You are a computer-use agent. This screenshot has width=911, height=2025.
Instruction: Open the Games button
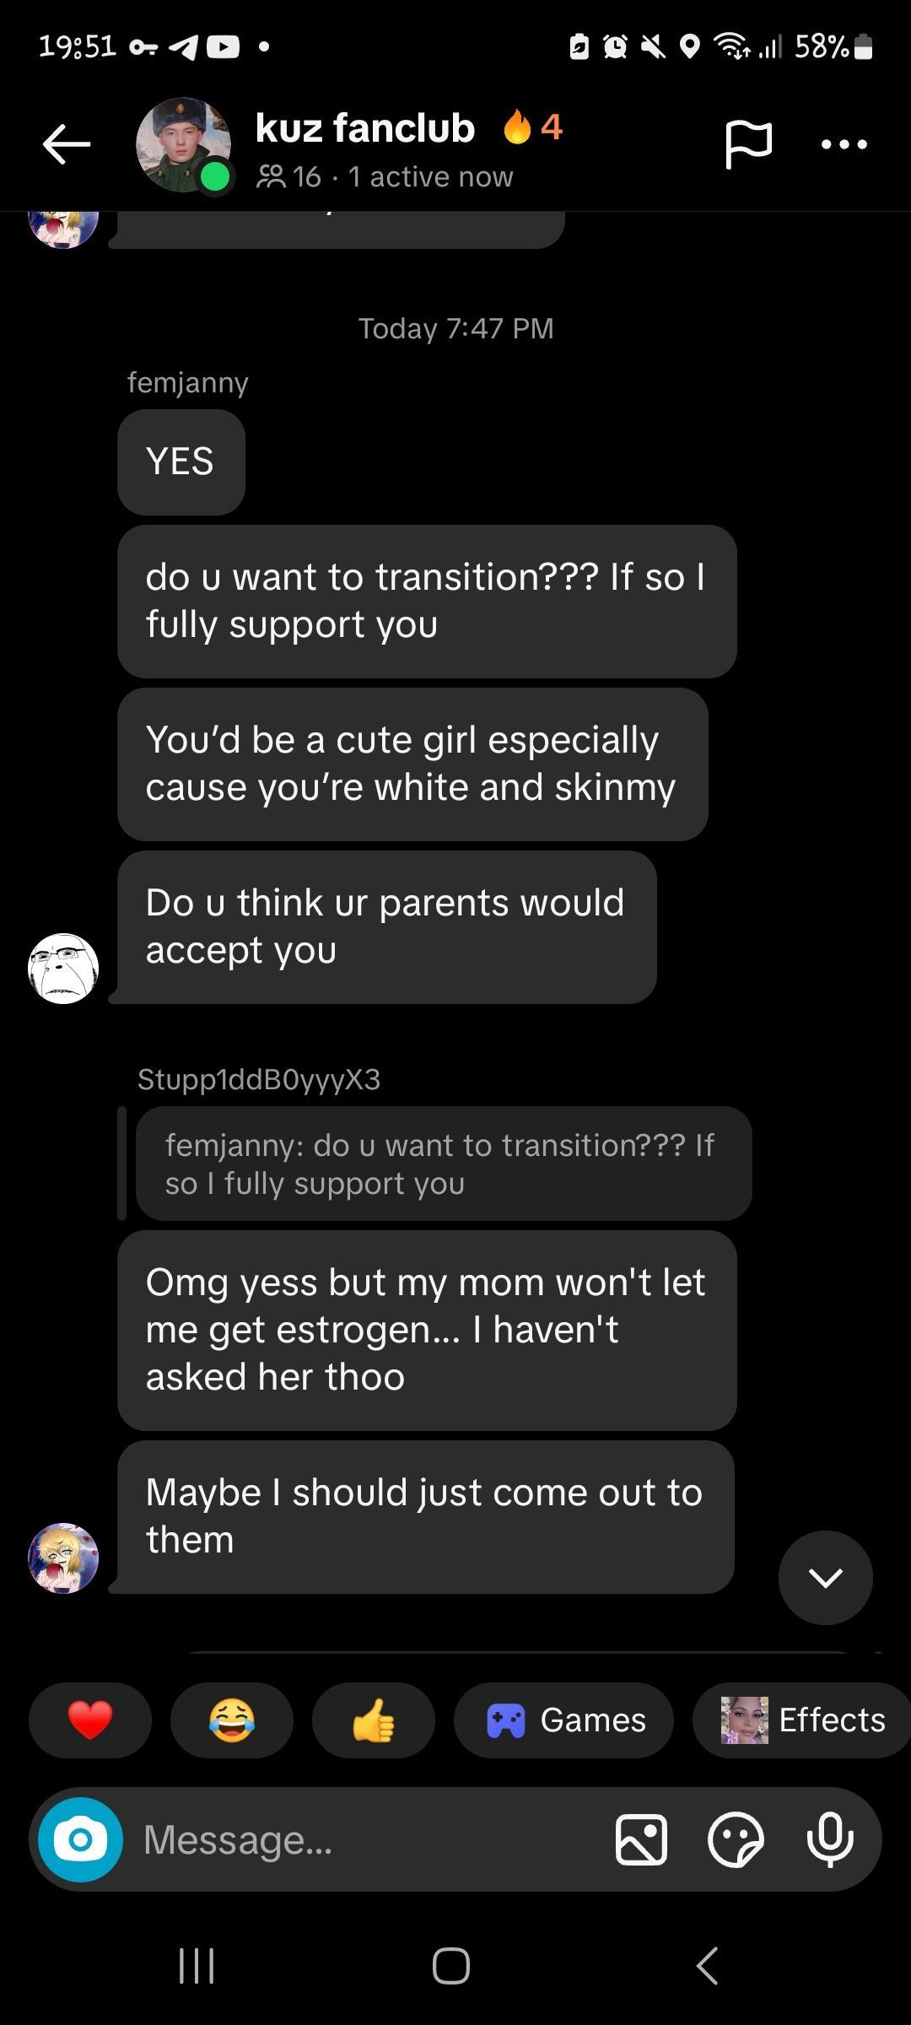(563, 1720)
